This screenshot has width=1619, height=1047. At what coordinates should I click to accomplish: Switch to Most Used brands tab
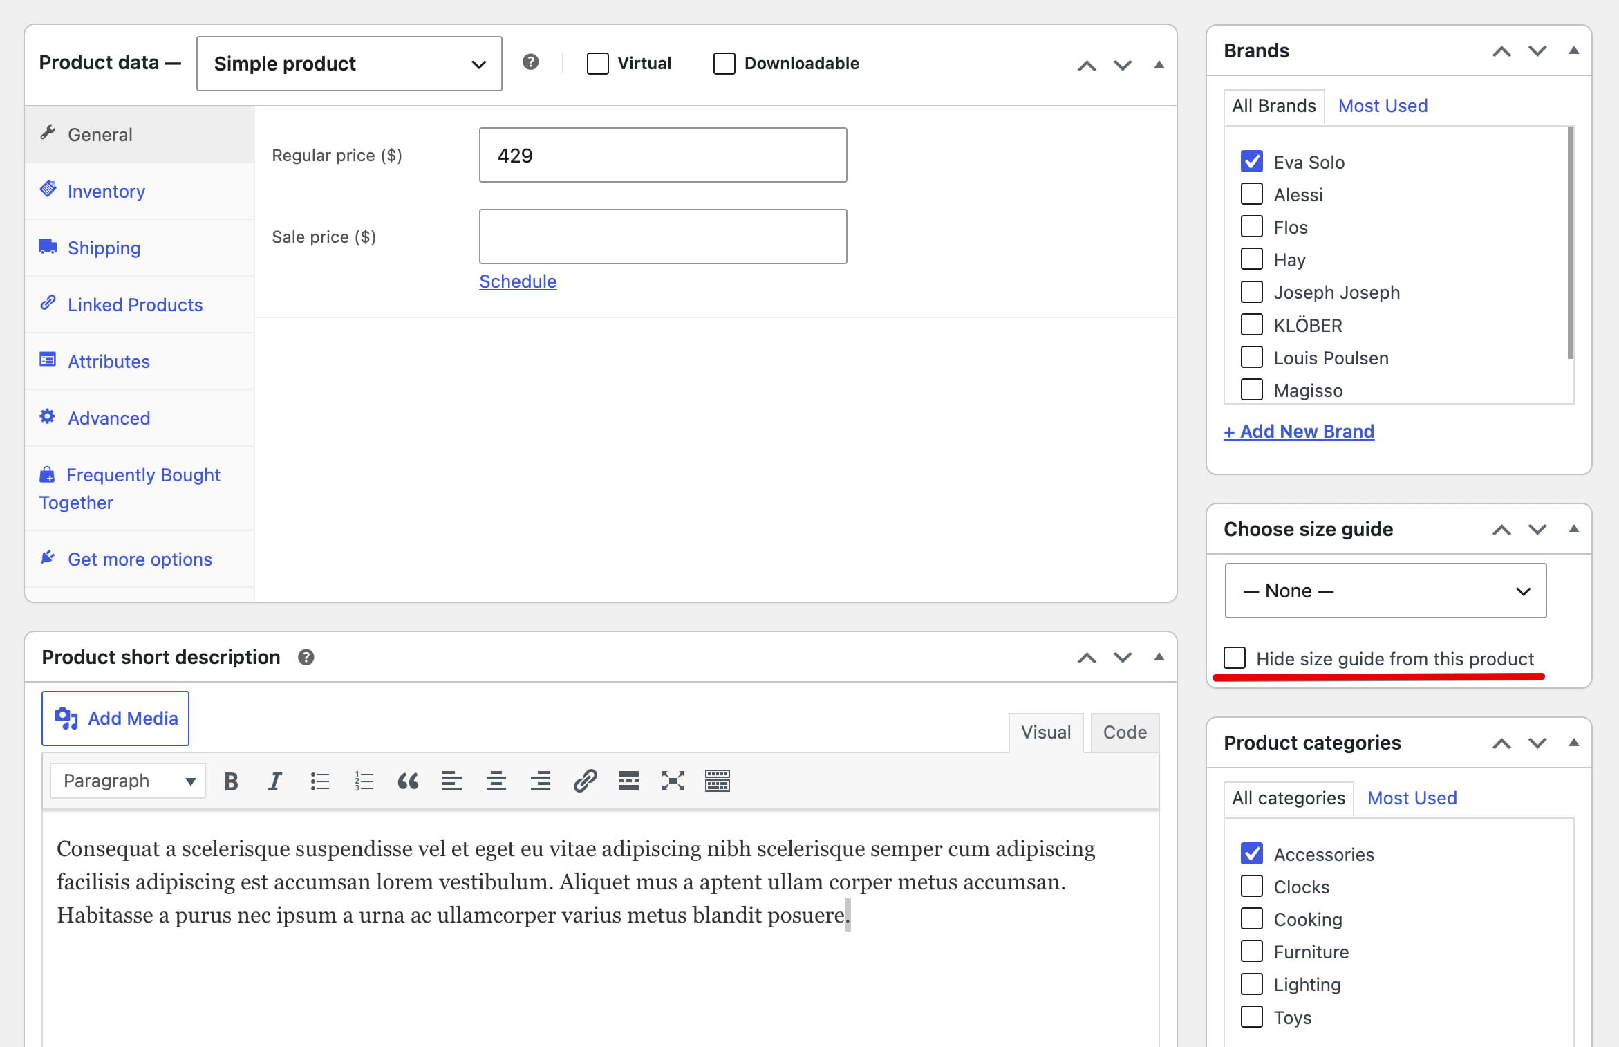(x=1383, y=106)
